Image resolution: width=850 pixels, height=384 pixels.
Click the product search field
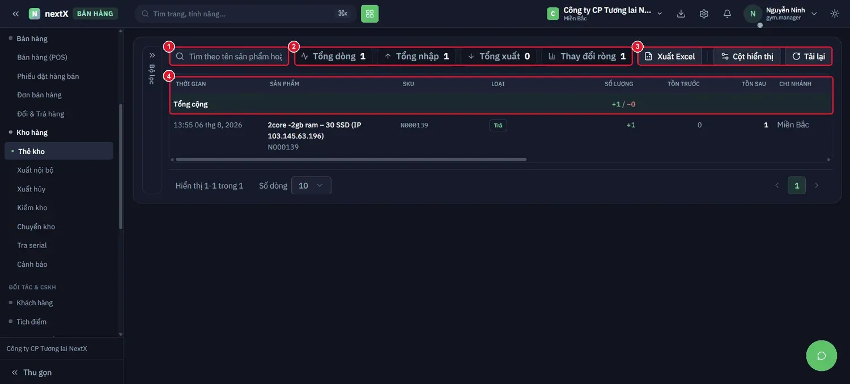click(229, 56)
